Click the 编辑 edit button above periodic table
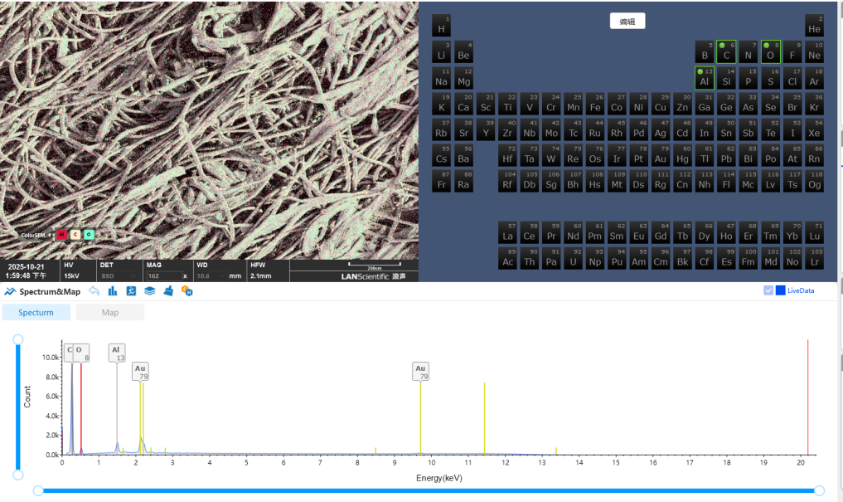This screenshot has height=502, width=843. (x=627, y=22)
